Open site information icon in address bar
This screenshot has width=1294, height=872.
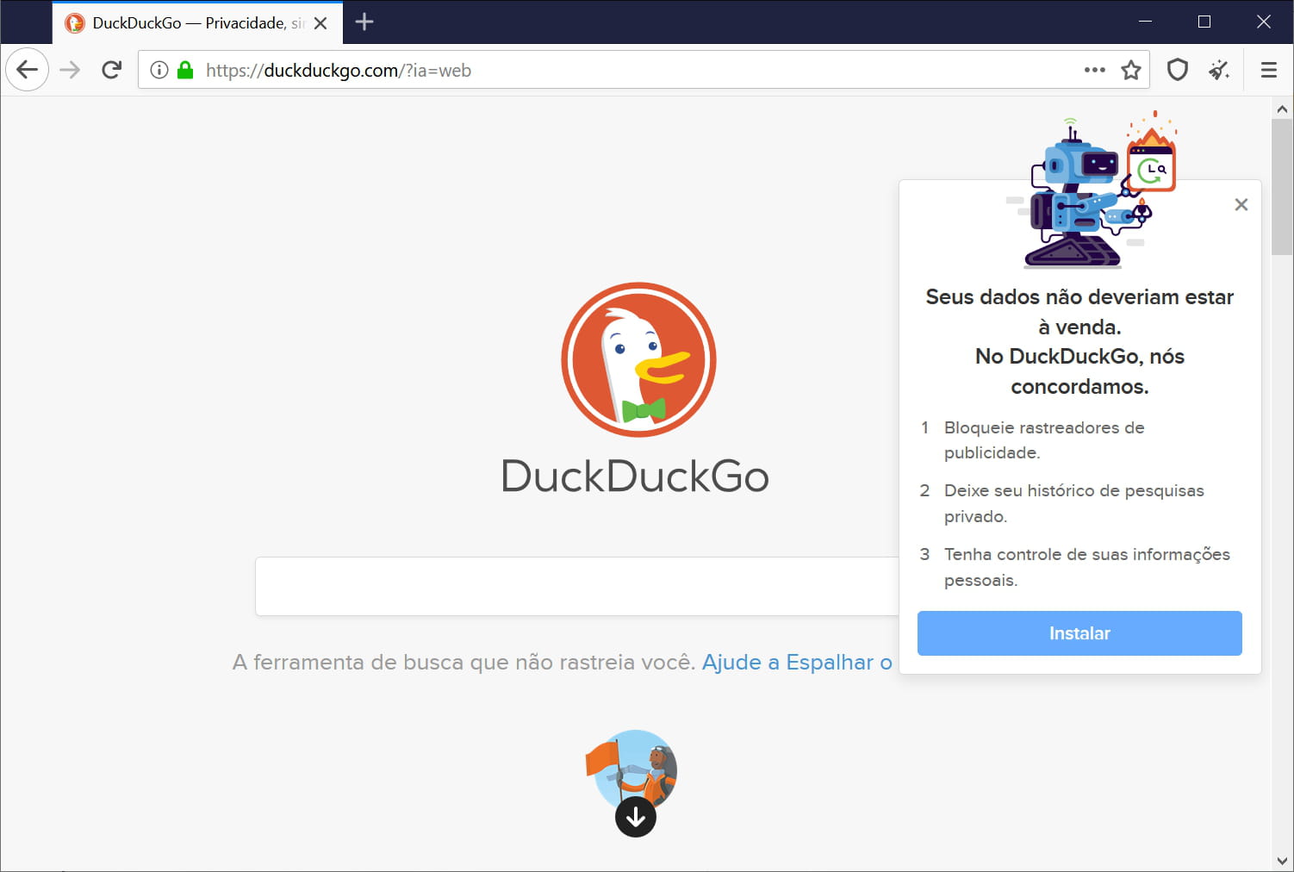click(159, 70)
